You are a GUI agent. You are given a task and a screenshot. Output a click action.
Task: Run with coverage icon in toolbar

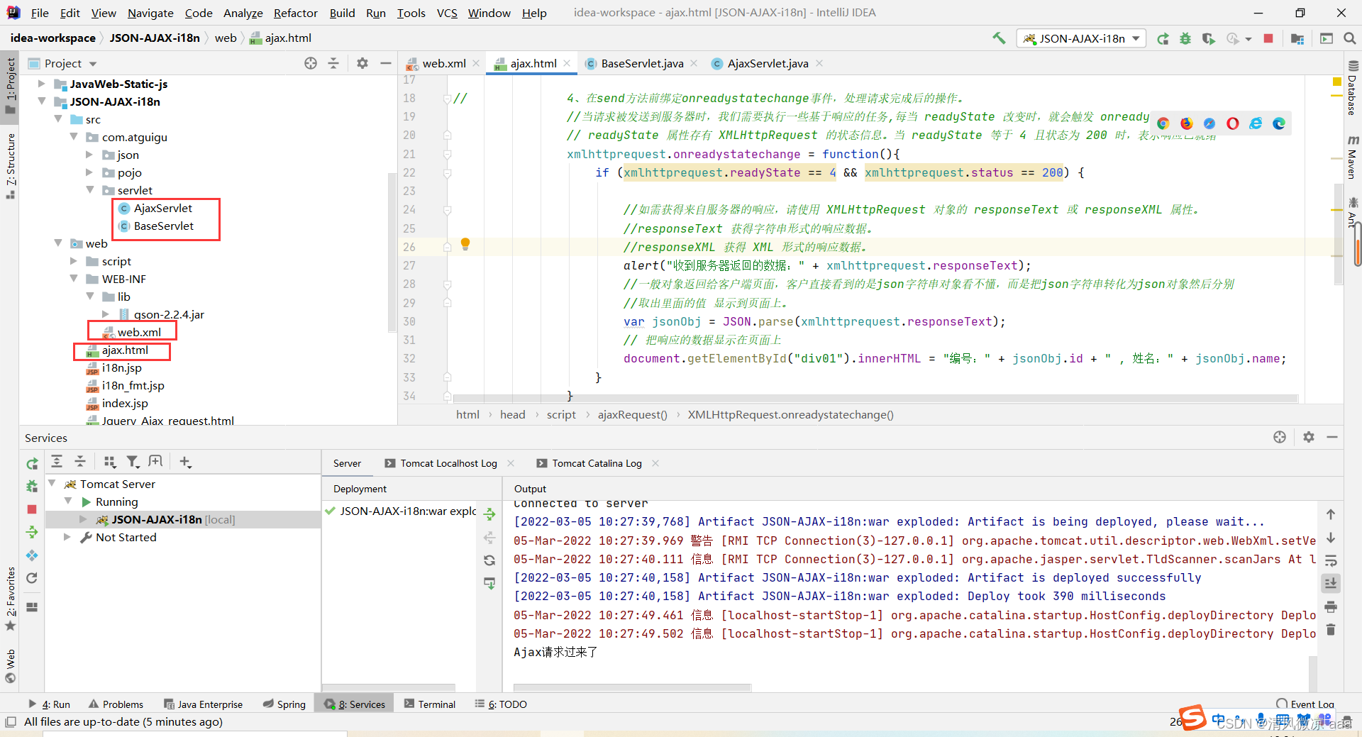click(1208, 38)
